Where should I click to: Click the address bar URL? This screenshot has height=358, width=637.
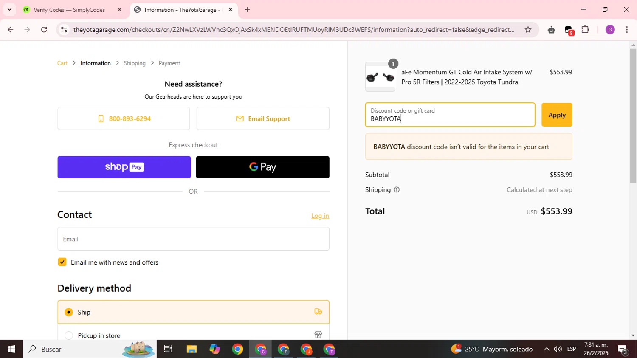pos(294,30)
